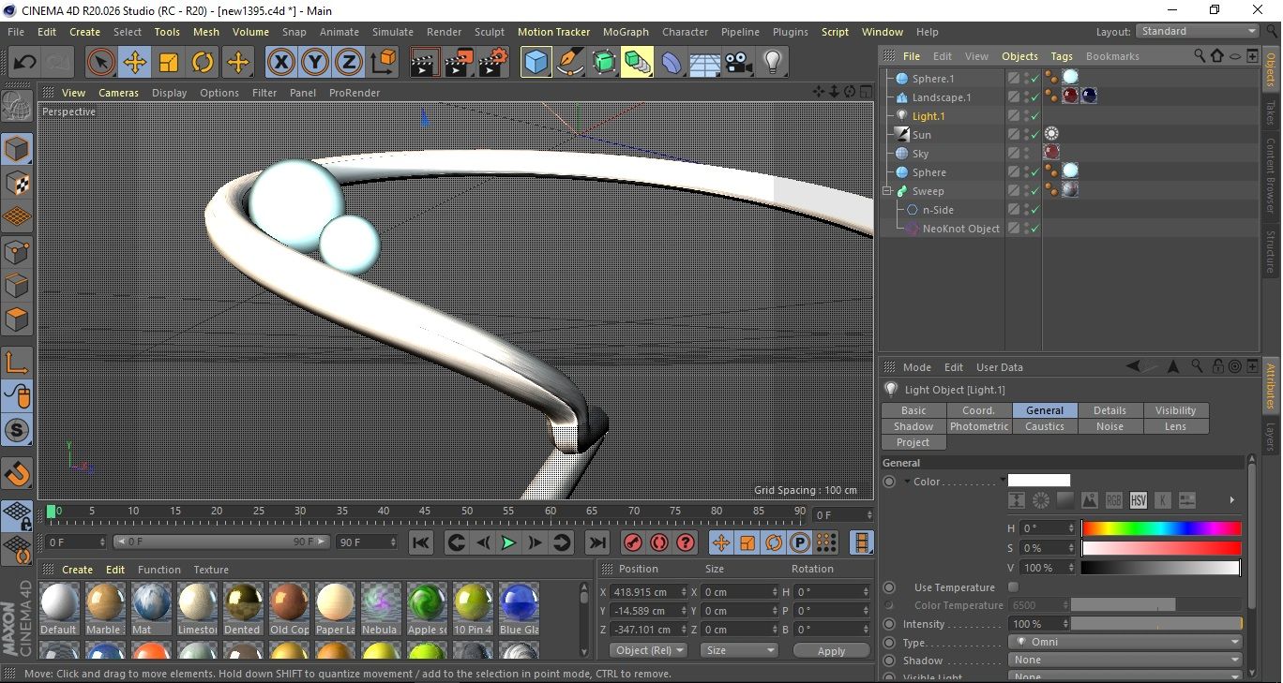Screen dimensions: 1283x683
Task: Add a Light object from toolbar
Action: tap(772, 63)
